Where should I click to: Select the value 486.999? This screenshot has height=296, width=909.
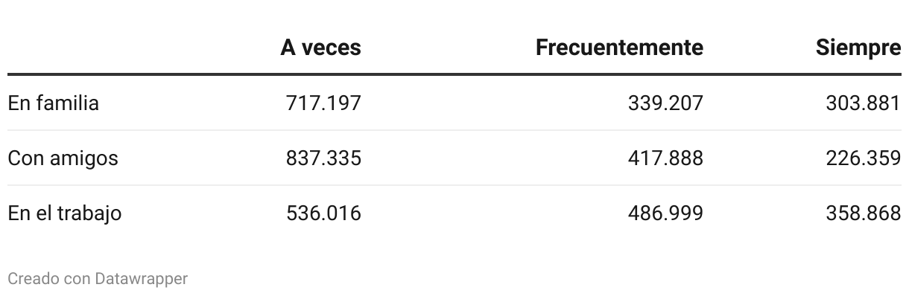coord(665,213)
